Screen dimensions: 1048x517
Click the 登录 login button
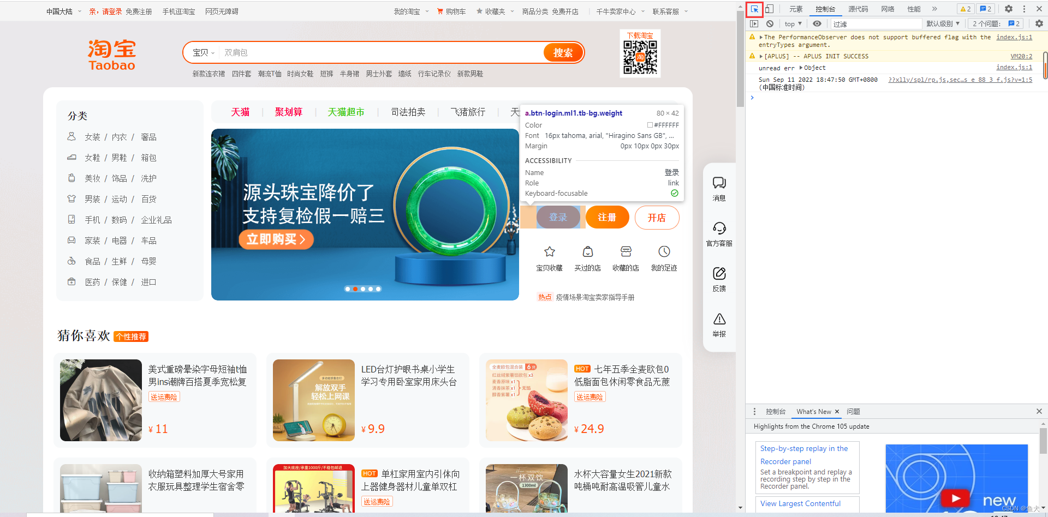point(558,217)
